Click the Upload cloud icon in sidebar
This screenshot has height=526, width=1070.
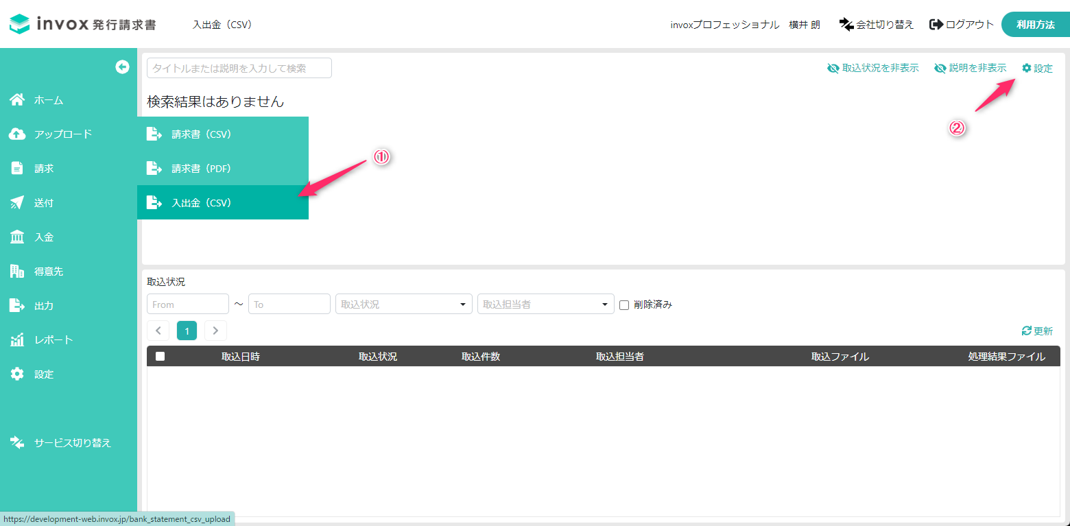coord(17,134)
